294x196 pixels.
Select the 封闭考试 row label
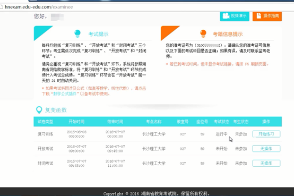(x=46, y=164)
